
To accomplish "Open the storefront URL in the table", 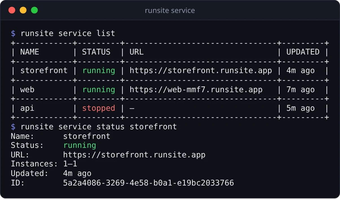I will pos(201,71).
